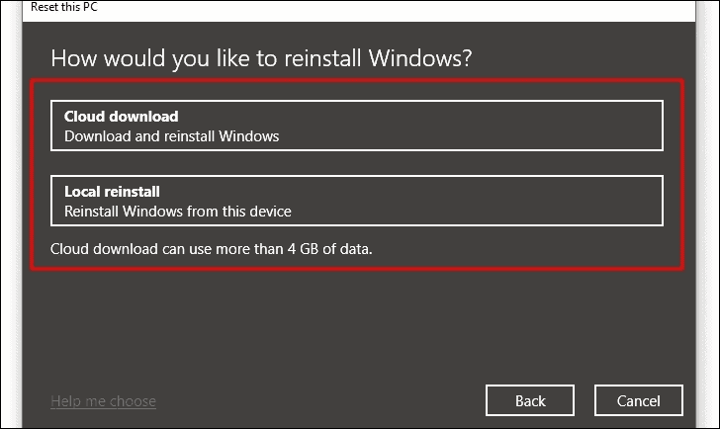Click the 'How would you like to reinstall Windows?' heading

(x=261, y=58)
